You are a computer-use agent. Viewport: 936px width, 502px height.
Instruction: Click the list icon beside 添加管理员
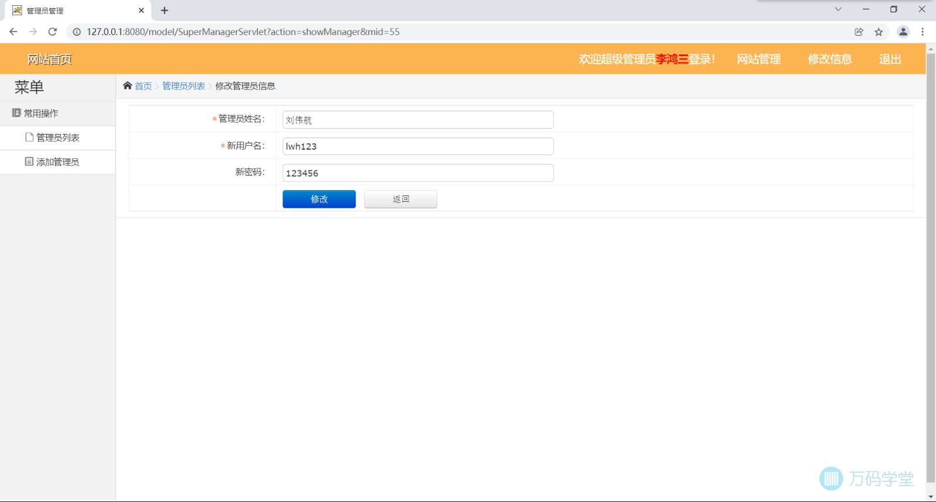(29, 161)
